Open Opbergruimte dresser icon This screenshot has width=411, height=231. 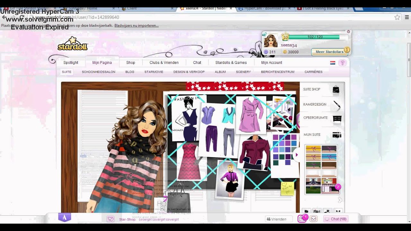pos(337,119)
